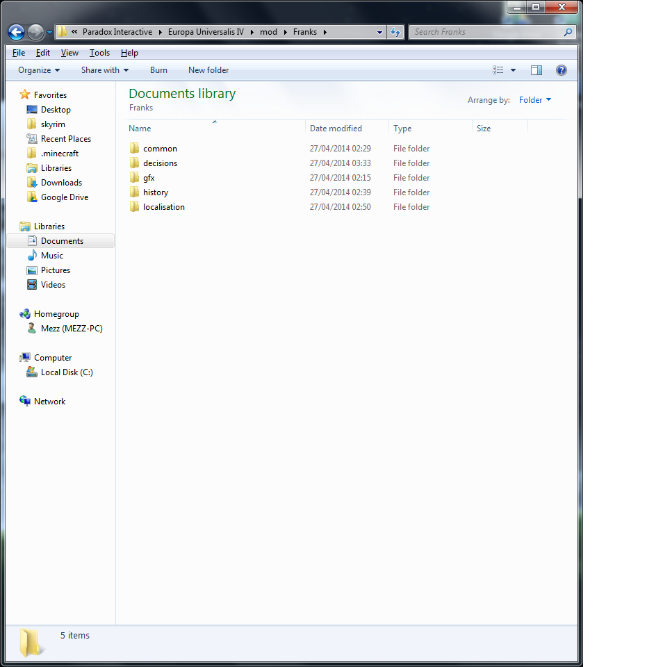Select Documents library in sidebar
647x667 pixels.
[x=61, y=241]
